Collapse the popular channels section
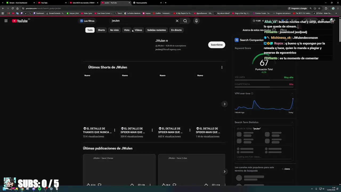The image size is (341, 192). (292, 169)
